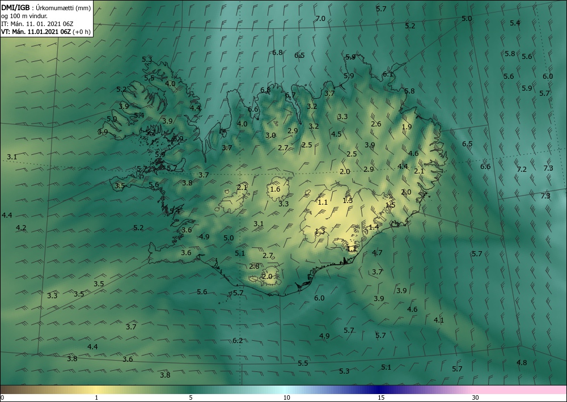The image size is (567, 402).
Task: Click the 6.2 value on the map
Action: pos(238,341)
